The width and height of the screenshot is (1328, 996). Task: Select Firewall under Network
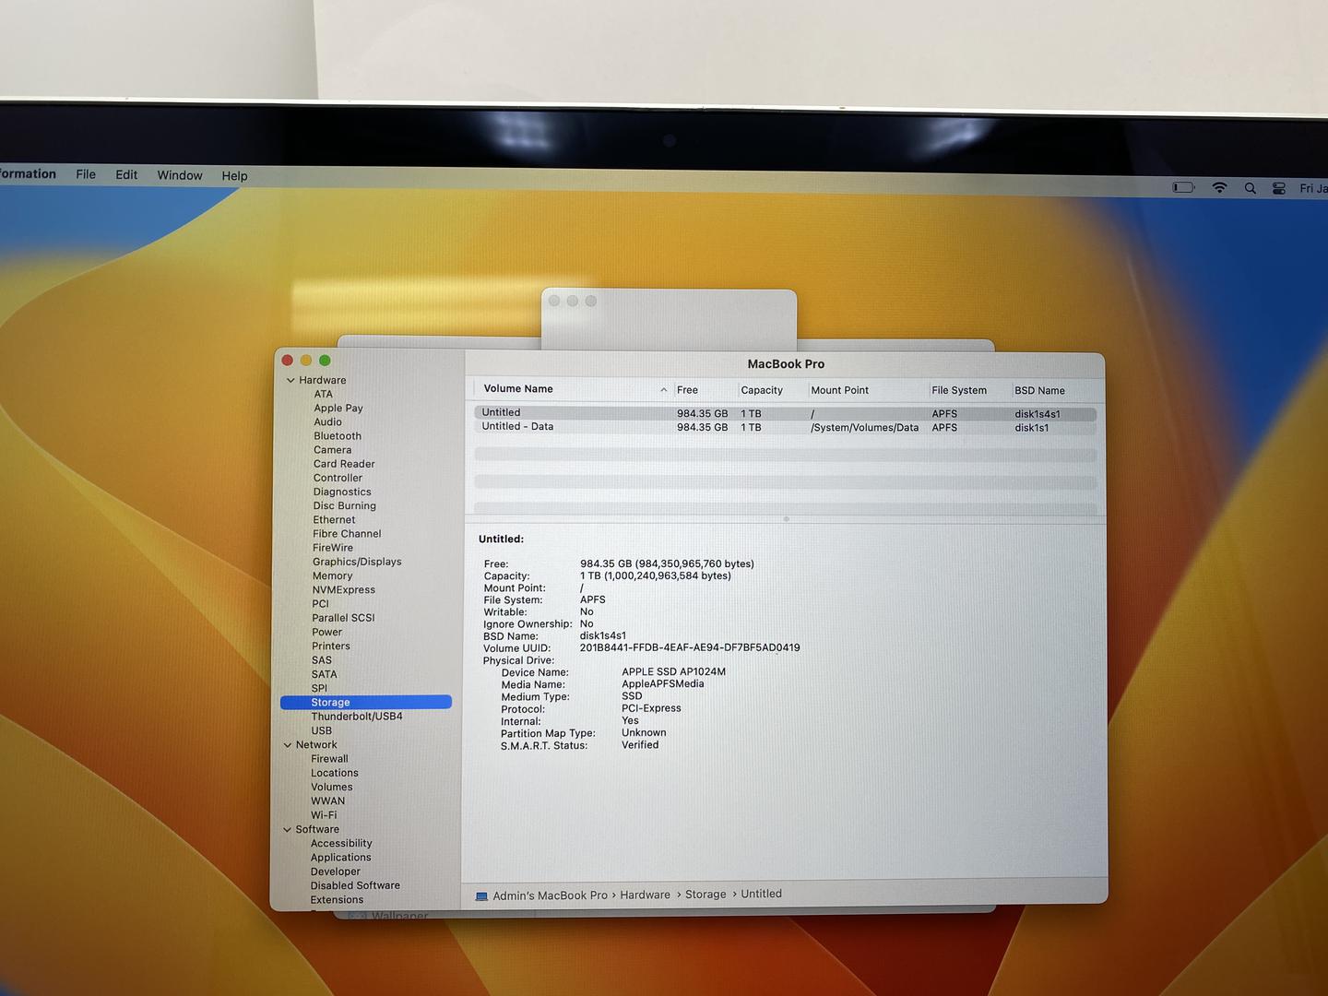pos(329,759)
